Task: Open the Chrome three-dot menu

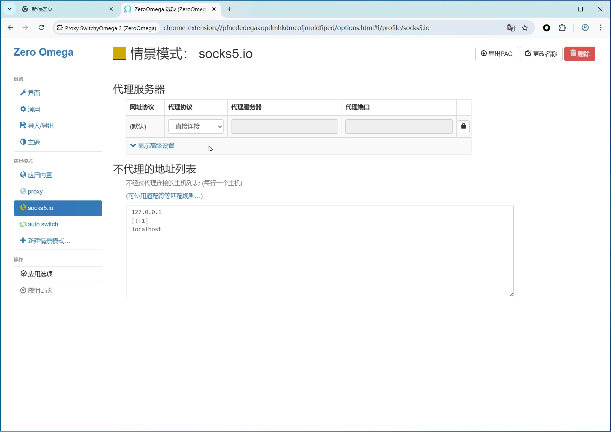Action: coord(601,28)
